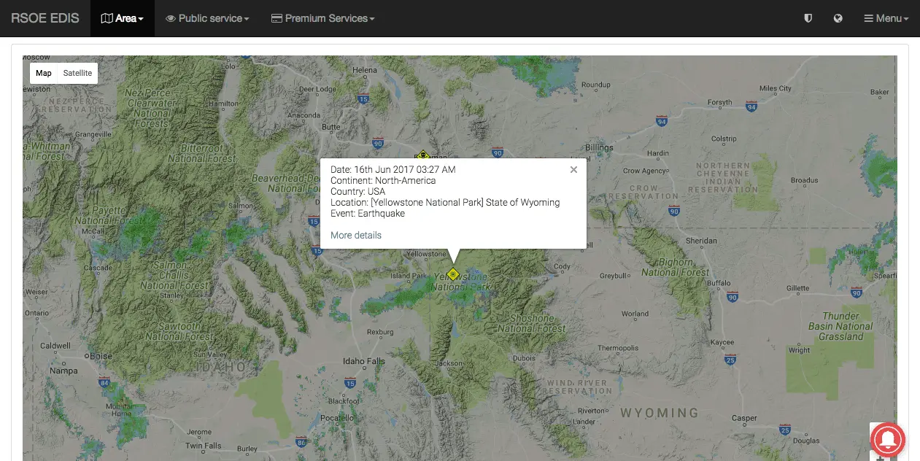This screenshot has height=461, width=920.
Task: Click the Twin Falls city label
Action: [204, 446]
